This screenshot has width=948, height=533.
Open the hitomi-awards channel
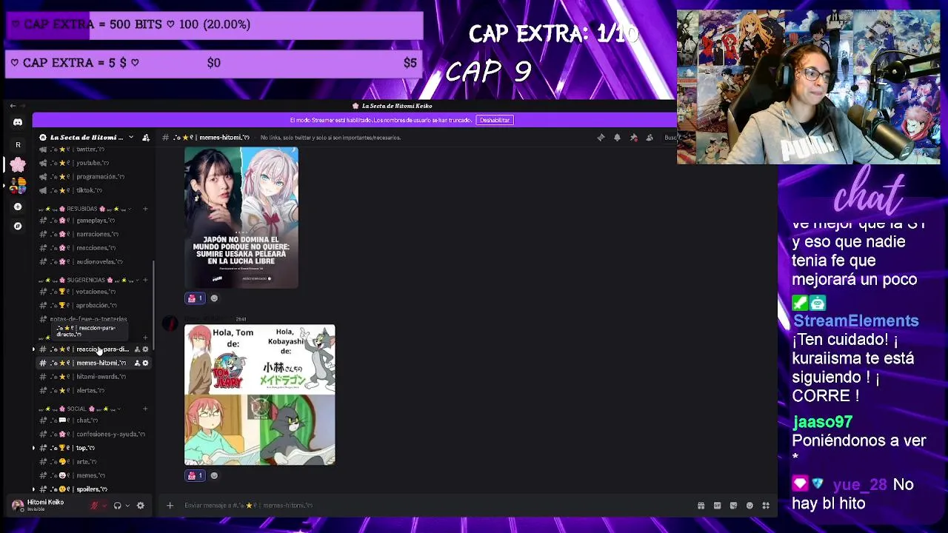94,377
